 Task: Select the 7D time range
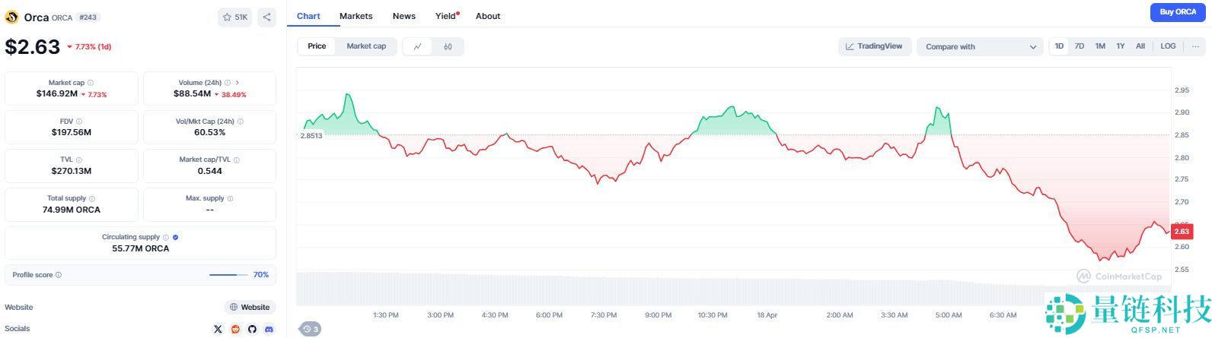[x=1080, y=46]
